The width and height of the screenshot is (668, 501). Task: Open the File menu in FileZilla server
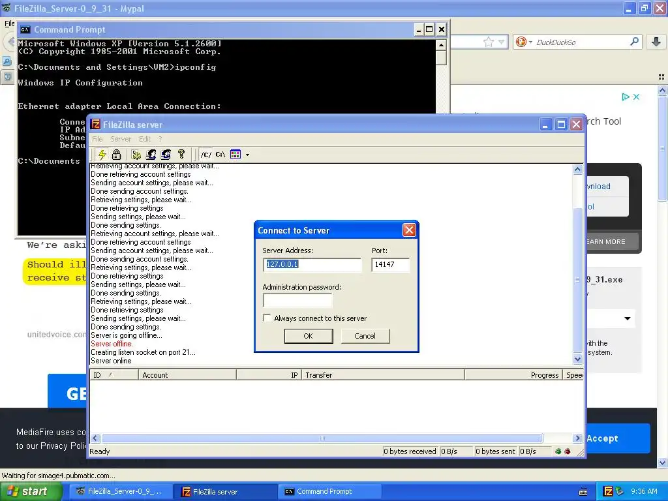pos(97,139)
